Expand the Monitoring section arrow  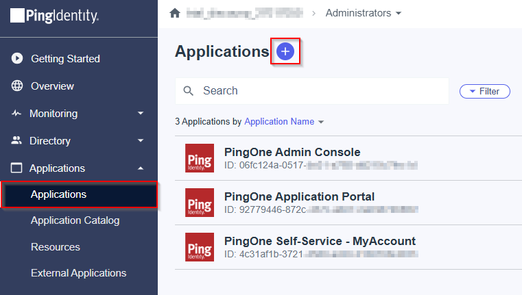coord(141,114)
